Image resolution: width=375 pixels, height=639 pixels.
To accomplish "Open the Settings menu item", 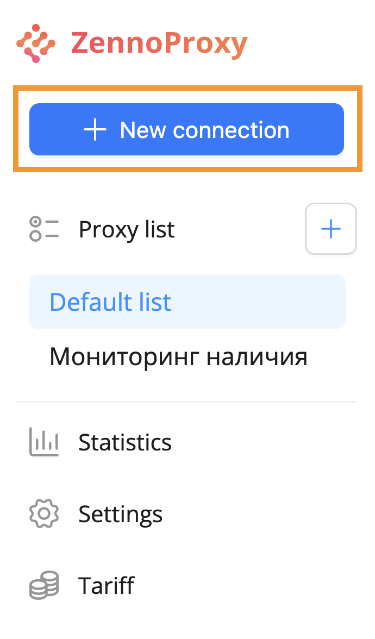I will (x=120, y=514).
